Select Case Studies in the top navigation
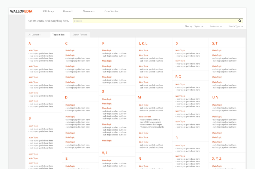The image size is (255, 169). pos(111,11)
